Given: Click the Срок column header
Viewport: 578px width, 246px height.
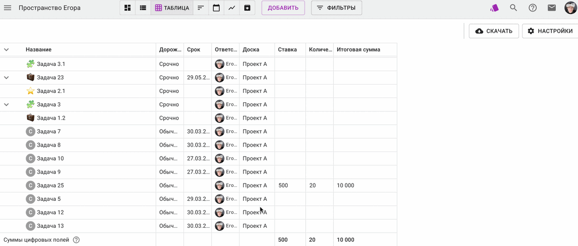Looking at the screenshot, I should (197, 49).
